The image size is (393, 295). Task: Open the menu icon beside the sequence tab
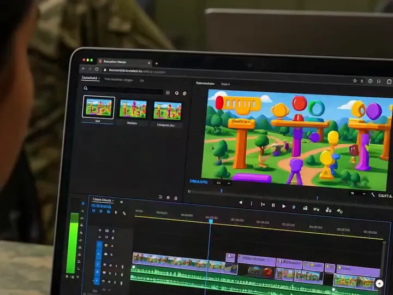tap(122, 202)
